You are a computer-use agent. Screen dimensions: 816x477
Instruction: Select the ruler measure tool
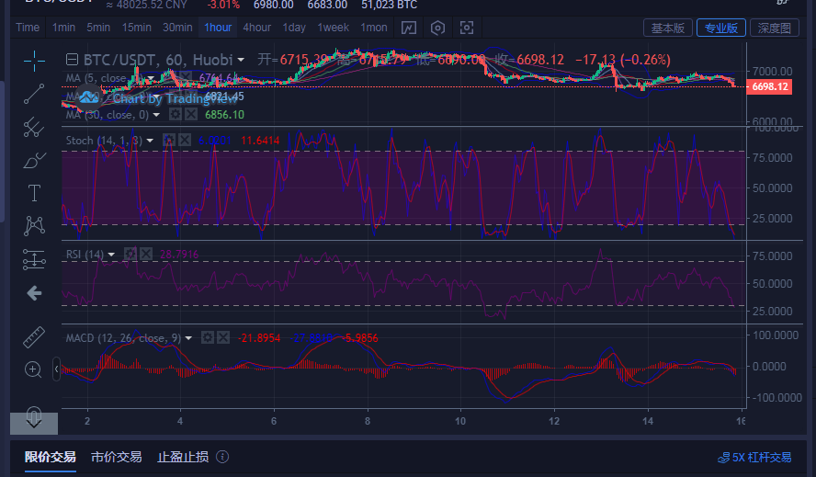point(34,337)
